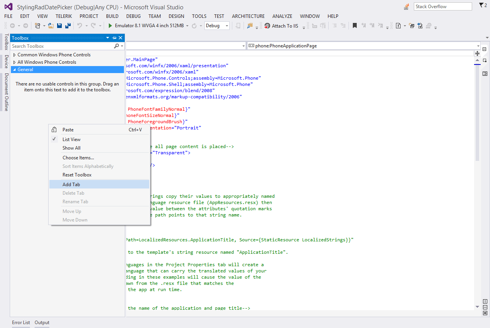Open the Toolbox search magnifier
Screen dimensions: 490x328
click(116, 46)
